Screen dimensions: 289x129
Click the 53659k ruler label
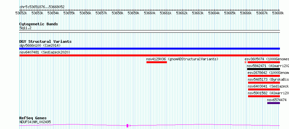click(x=134, y=13)
